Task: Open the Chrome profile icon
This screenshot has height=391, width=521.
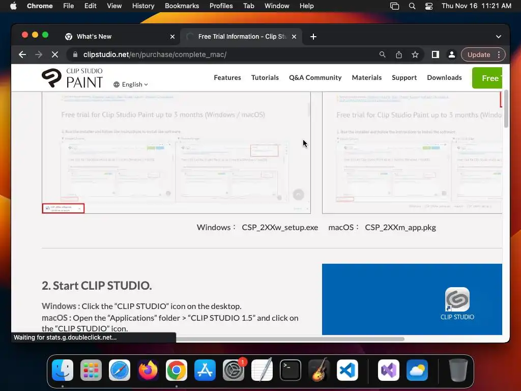Action: click(452, 54)
